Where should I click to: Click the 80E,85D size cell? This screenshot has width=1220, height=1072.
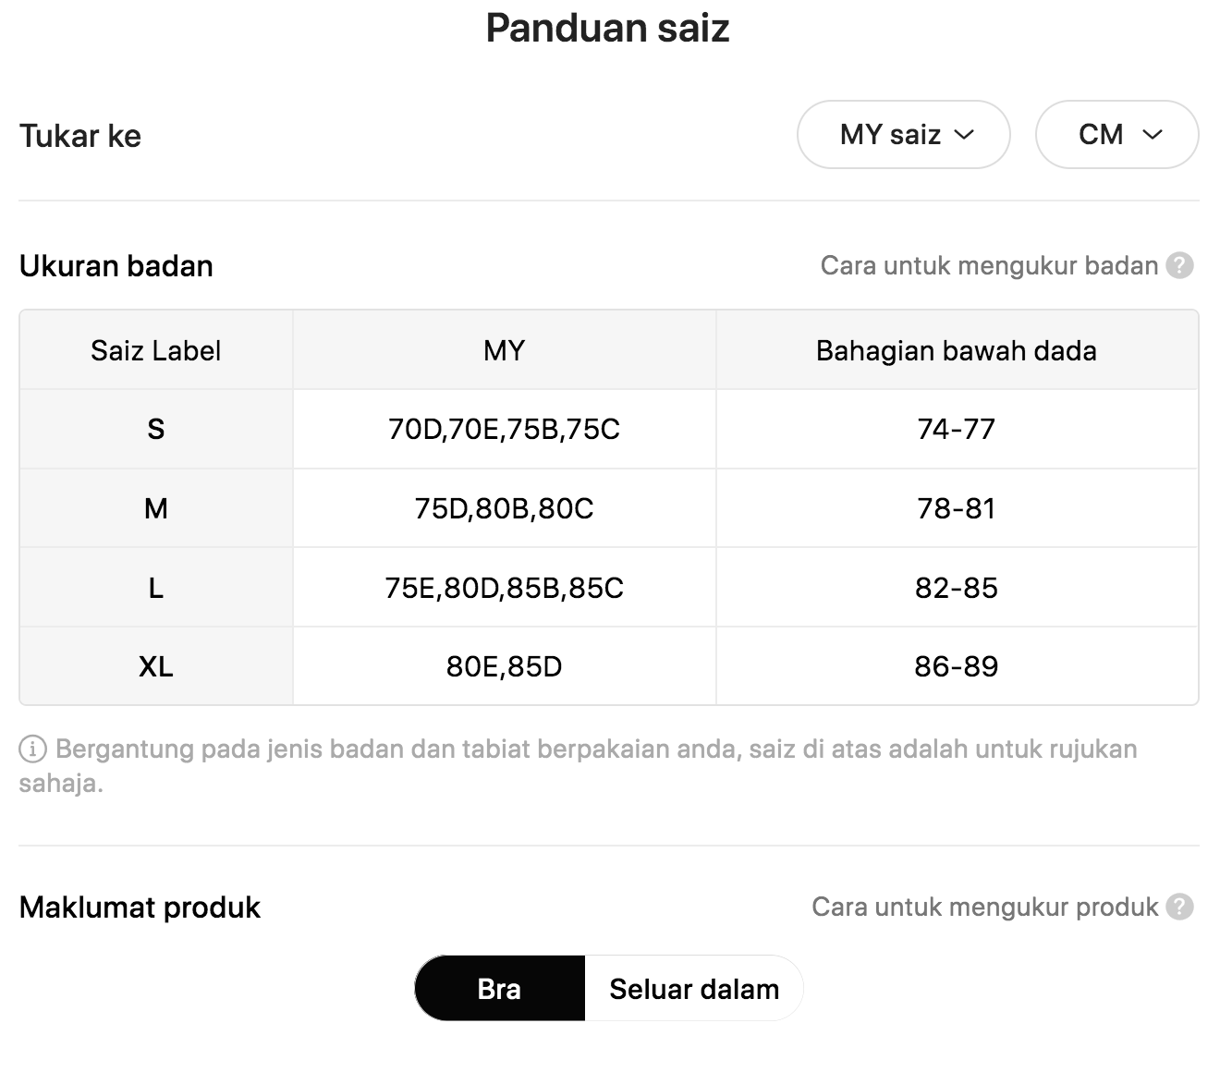[x=505, y=666]
